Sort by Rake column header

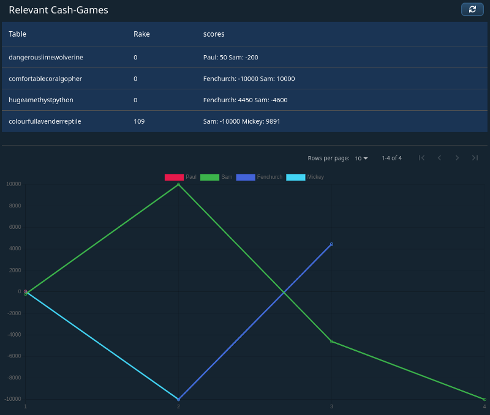pyautogui.click(x=141, y=34)
